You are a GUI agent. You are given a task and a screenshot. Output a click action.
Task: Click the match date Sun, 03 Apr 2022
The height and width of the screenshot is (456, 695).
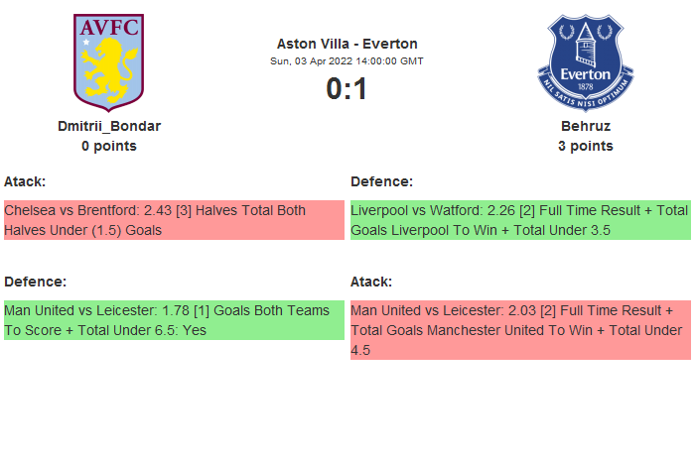pos(347,61)
